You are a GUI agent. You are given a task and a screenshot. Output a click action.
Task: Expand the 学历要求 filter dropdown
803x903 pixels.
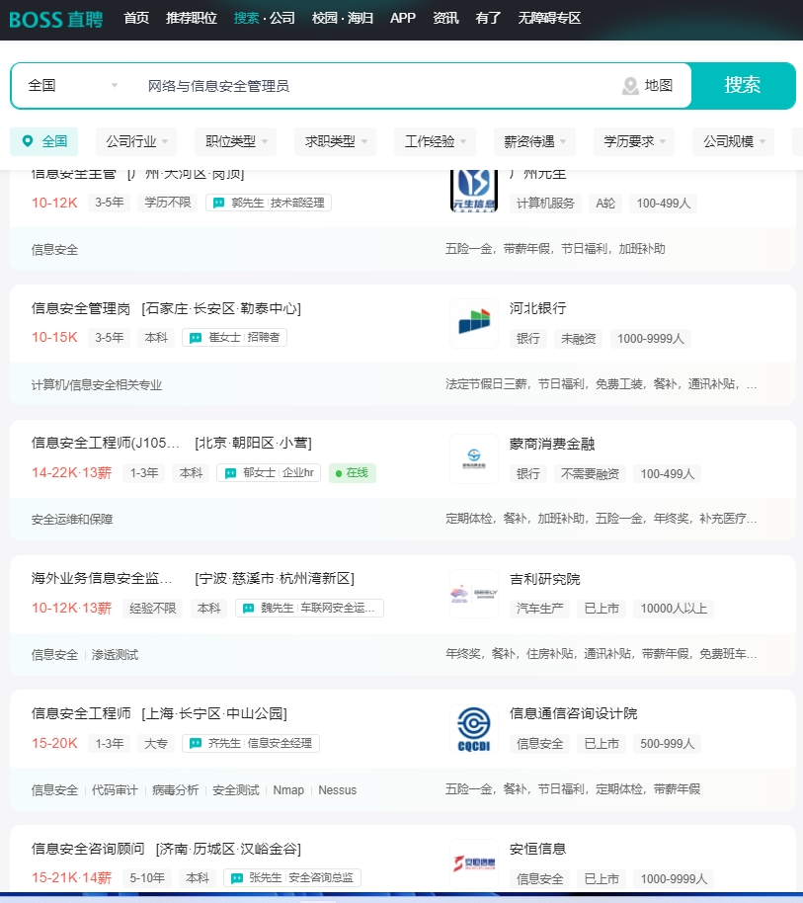(x=634, y=141)
